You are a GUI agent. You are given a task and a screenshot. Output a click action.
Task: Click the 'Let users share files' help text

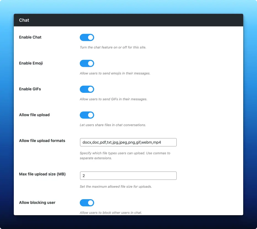coord(113,125)
